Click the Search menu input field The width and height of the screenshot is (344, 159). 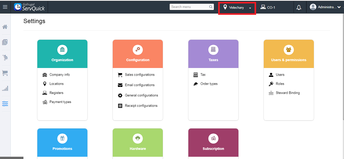coord(189,7)
